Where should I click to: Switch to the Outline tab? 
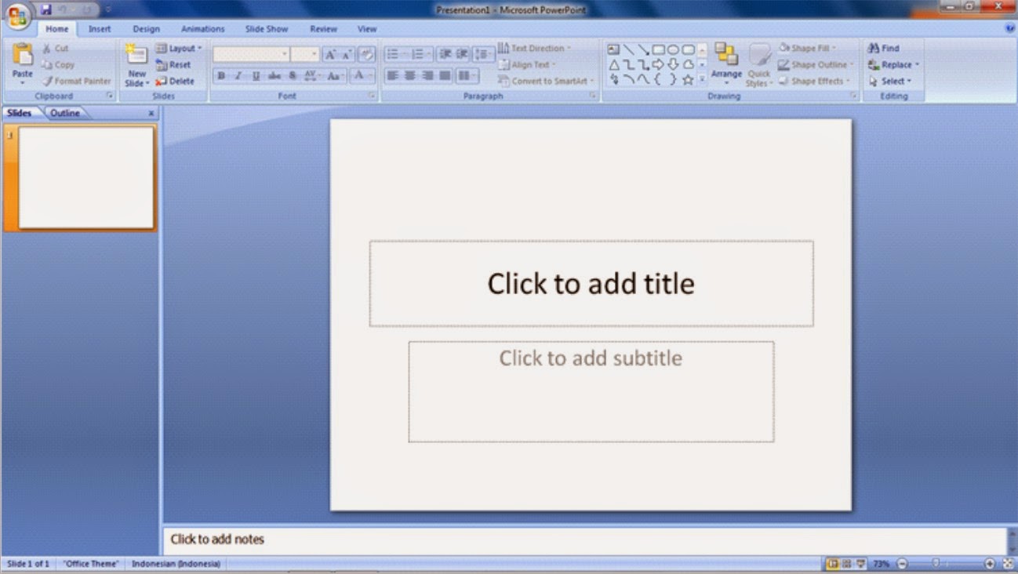click(65, 112)
